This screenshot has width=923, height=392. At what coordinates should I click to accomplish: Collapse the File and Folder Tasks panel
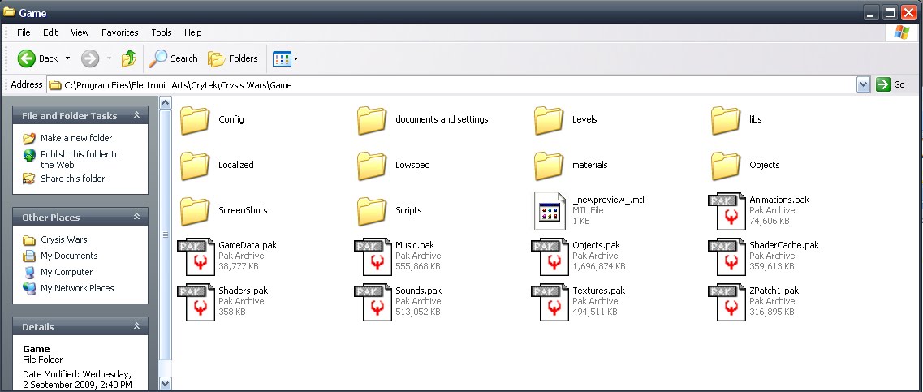point(136,115)
